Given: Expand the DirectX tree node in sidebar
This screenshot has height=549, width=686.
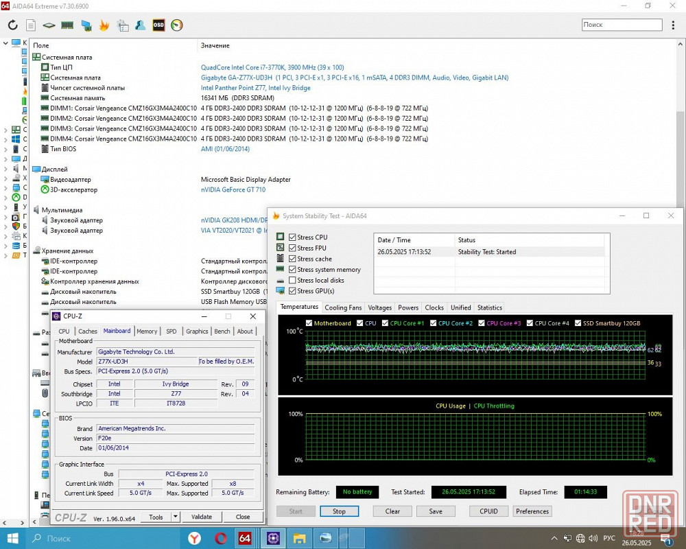Looking at the screenshot, I should 6,198.
